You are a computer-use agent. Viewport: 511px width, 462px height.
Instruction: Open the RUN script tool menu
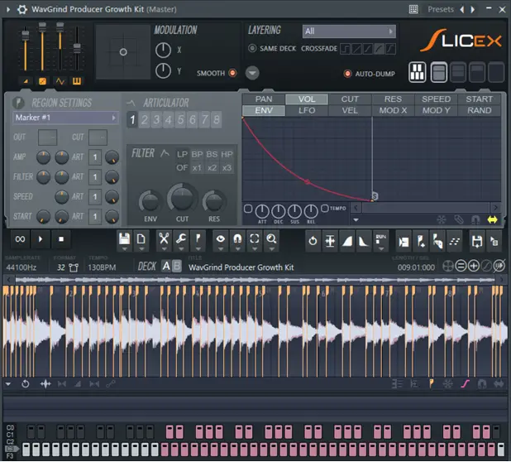tap(380, 242)
